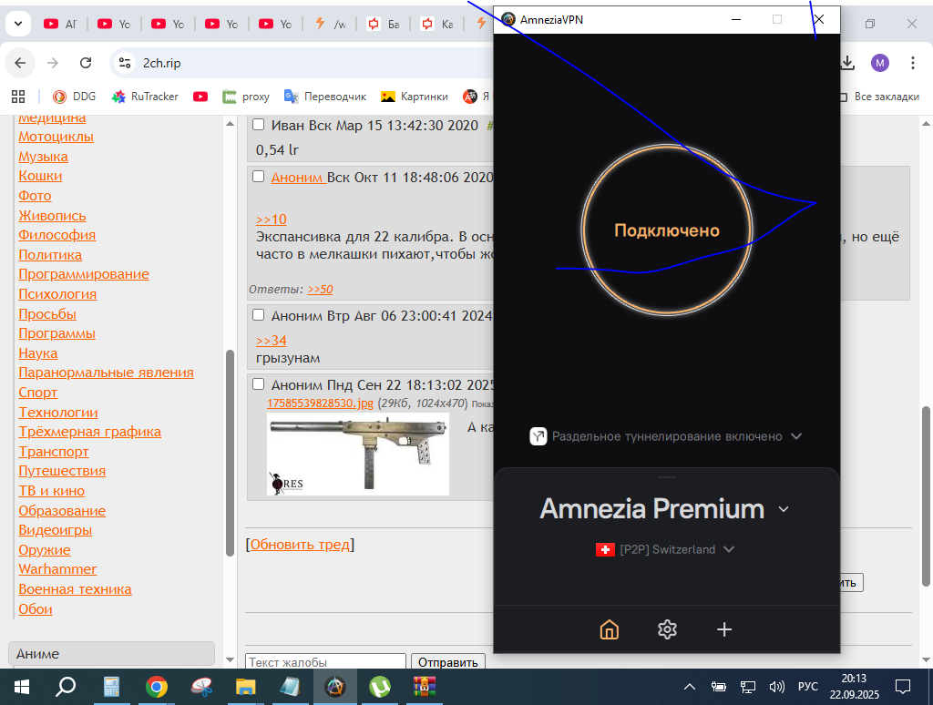This screenshot has height=705, width=933.
Task: Expand the Аниме sidebar section
Action: (x=111, y=653)
